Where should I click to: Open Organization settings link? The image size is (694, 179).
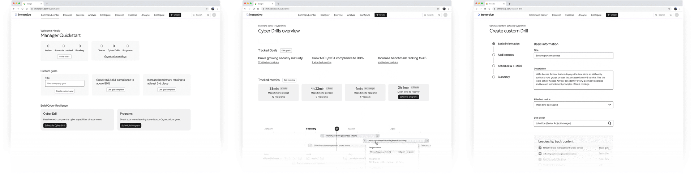(x=115, y=56)
